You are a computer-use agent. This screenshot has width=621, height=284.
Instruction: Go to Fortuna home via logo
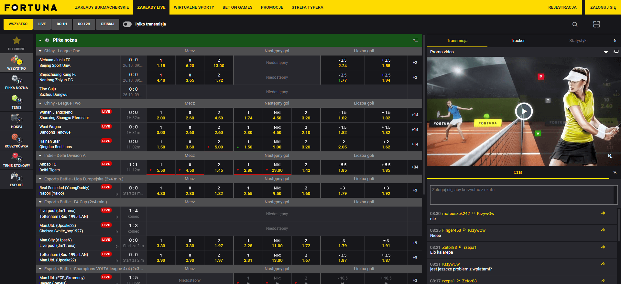31,7
